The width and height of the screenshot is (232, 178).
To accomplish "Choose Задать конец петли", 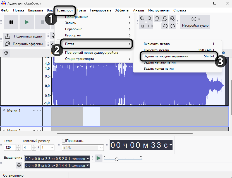I will coord(177,69).
